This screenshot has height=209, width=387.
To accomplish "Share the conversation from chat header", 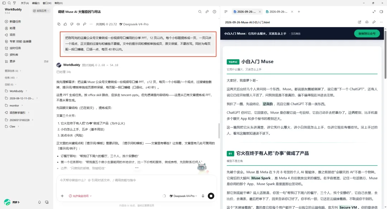I will click(207, 11).
